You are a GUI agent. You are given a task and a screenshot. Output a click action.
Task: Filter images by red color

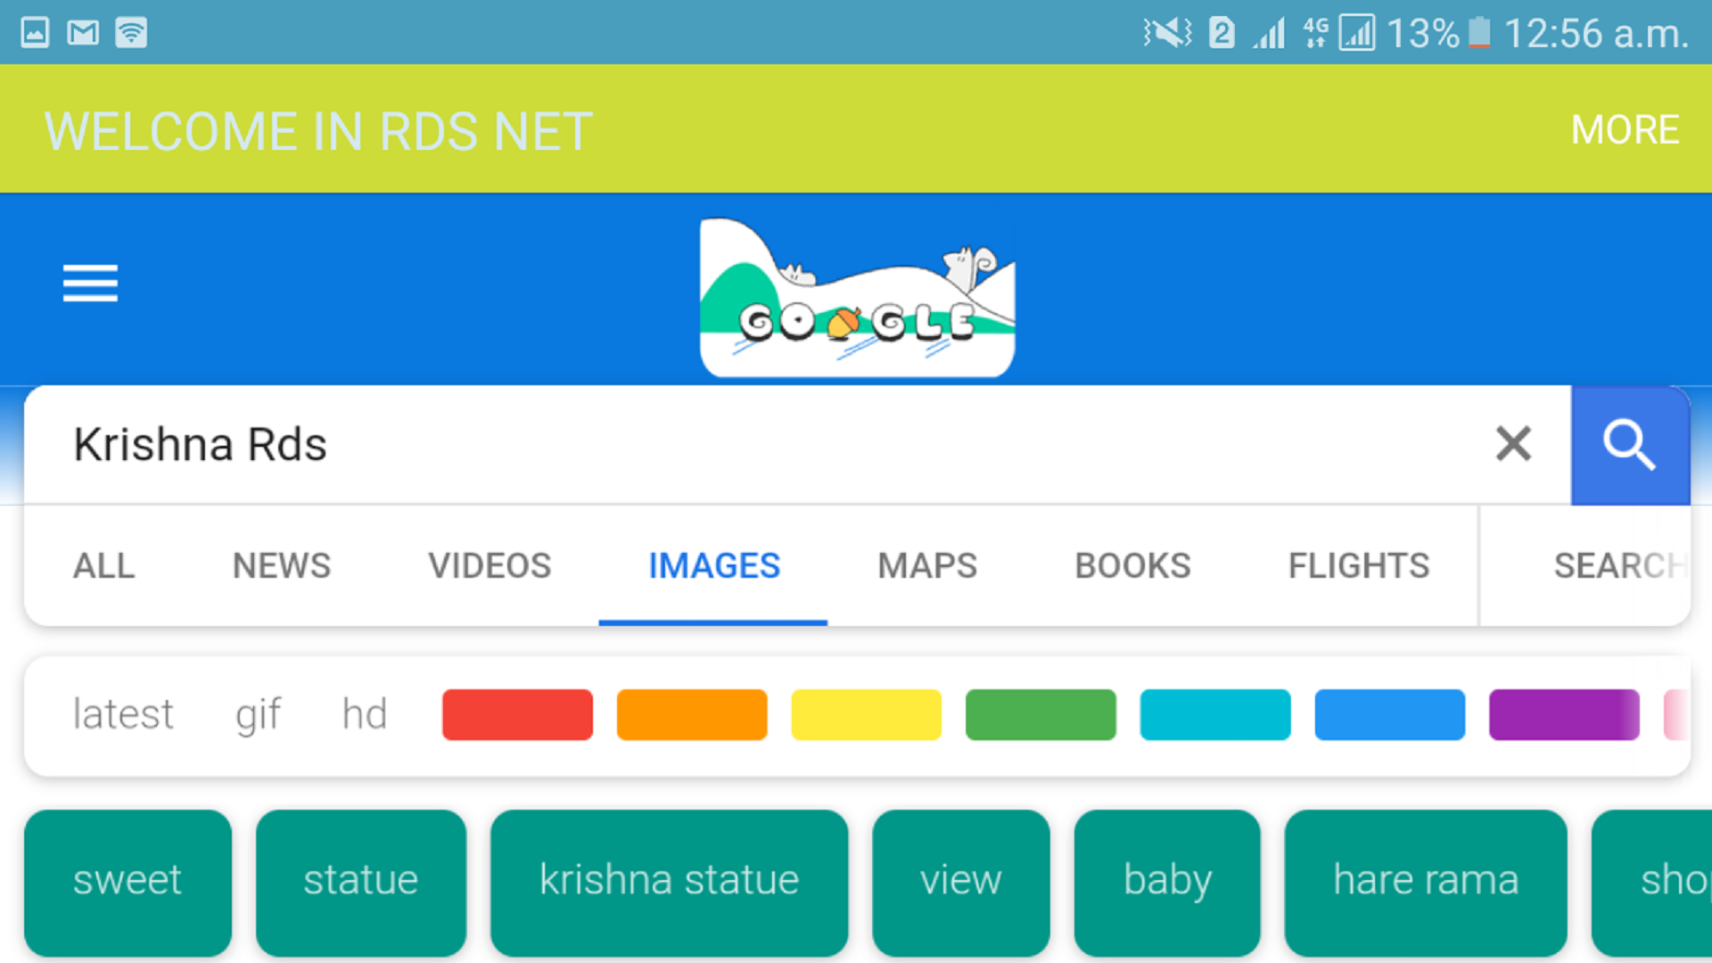[517, 714]
